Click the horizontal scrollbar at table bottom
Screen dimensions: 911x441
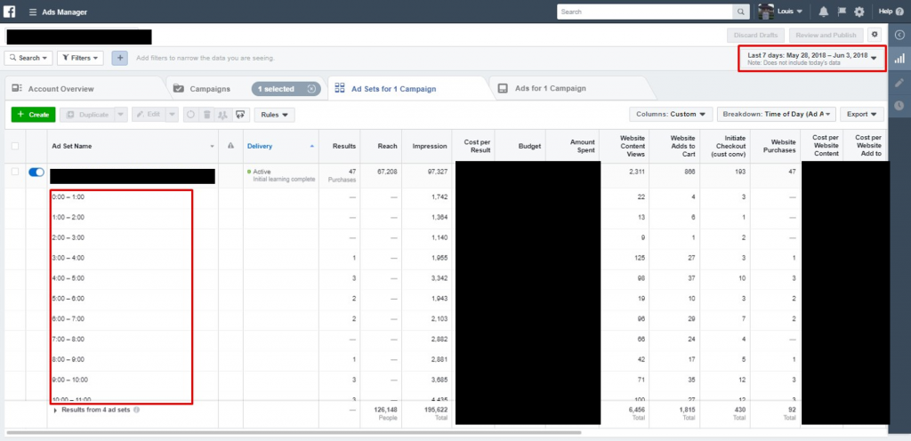tap(294, 432)
